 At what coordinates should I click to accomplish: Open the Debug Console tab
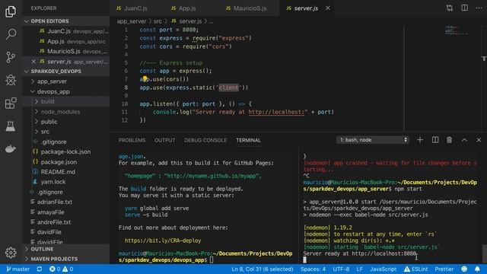click(205, 140)
